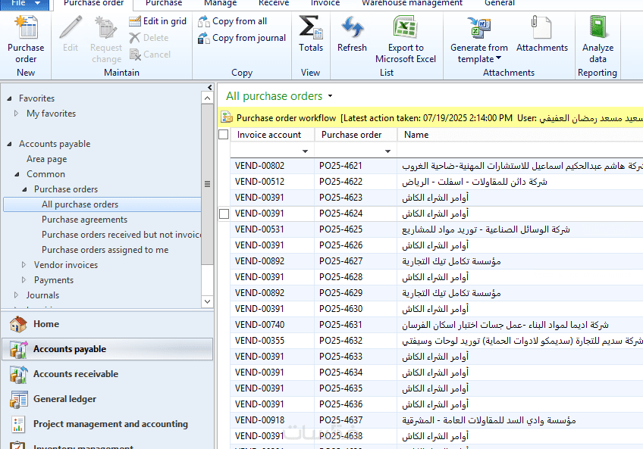
Task: Expand the Payments node
Action: (24, 280)
